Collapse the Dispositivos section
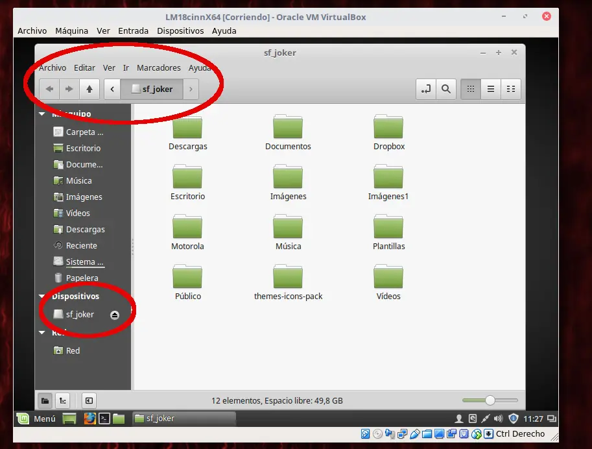The image size is (592, 449). coord(42,297)
